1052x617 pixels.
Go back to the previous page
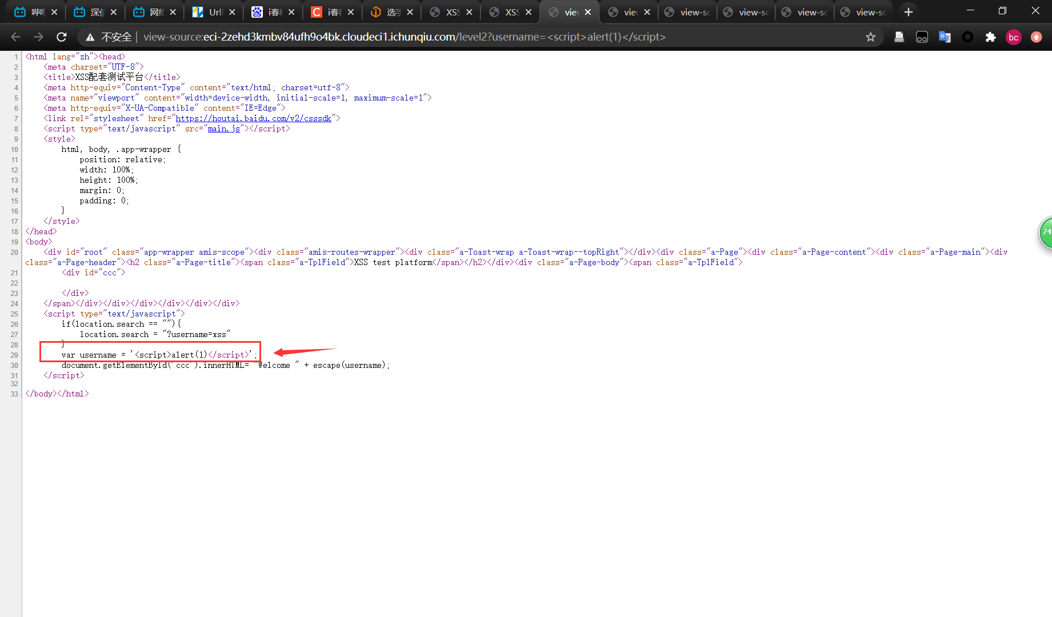(x=15, y=37)
